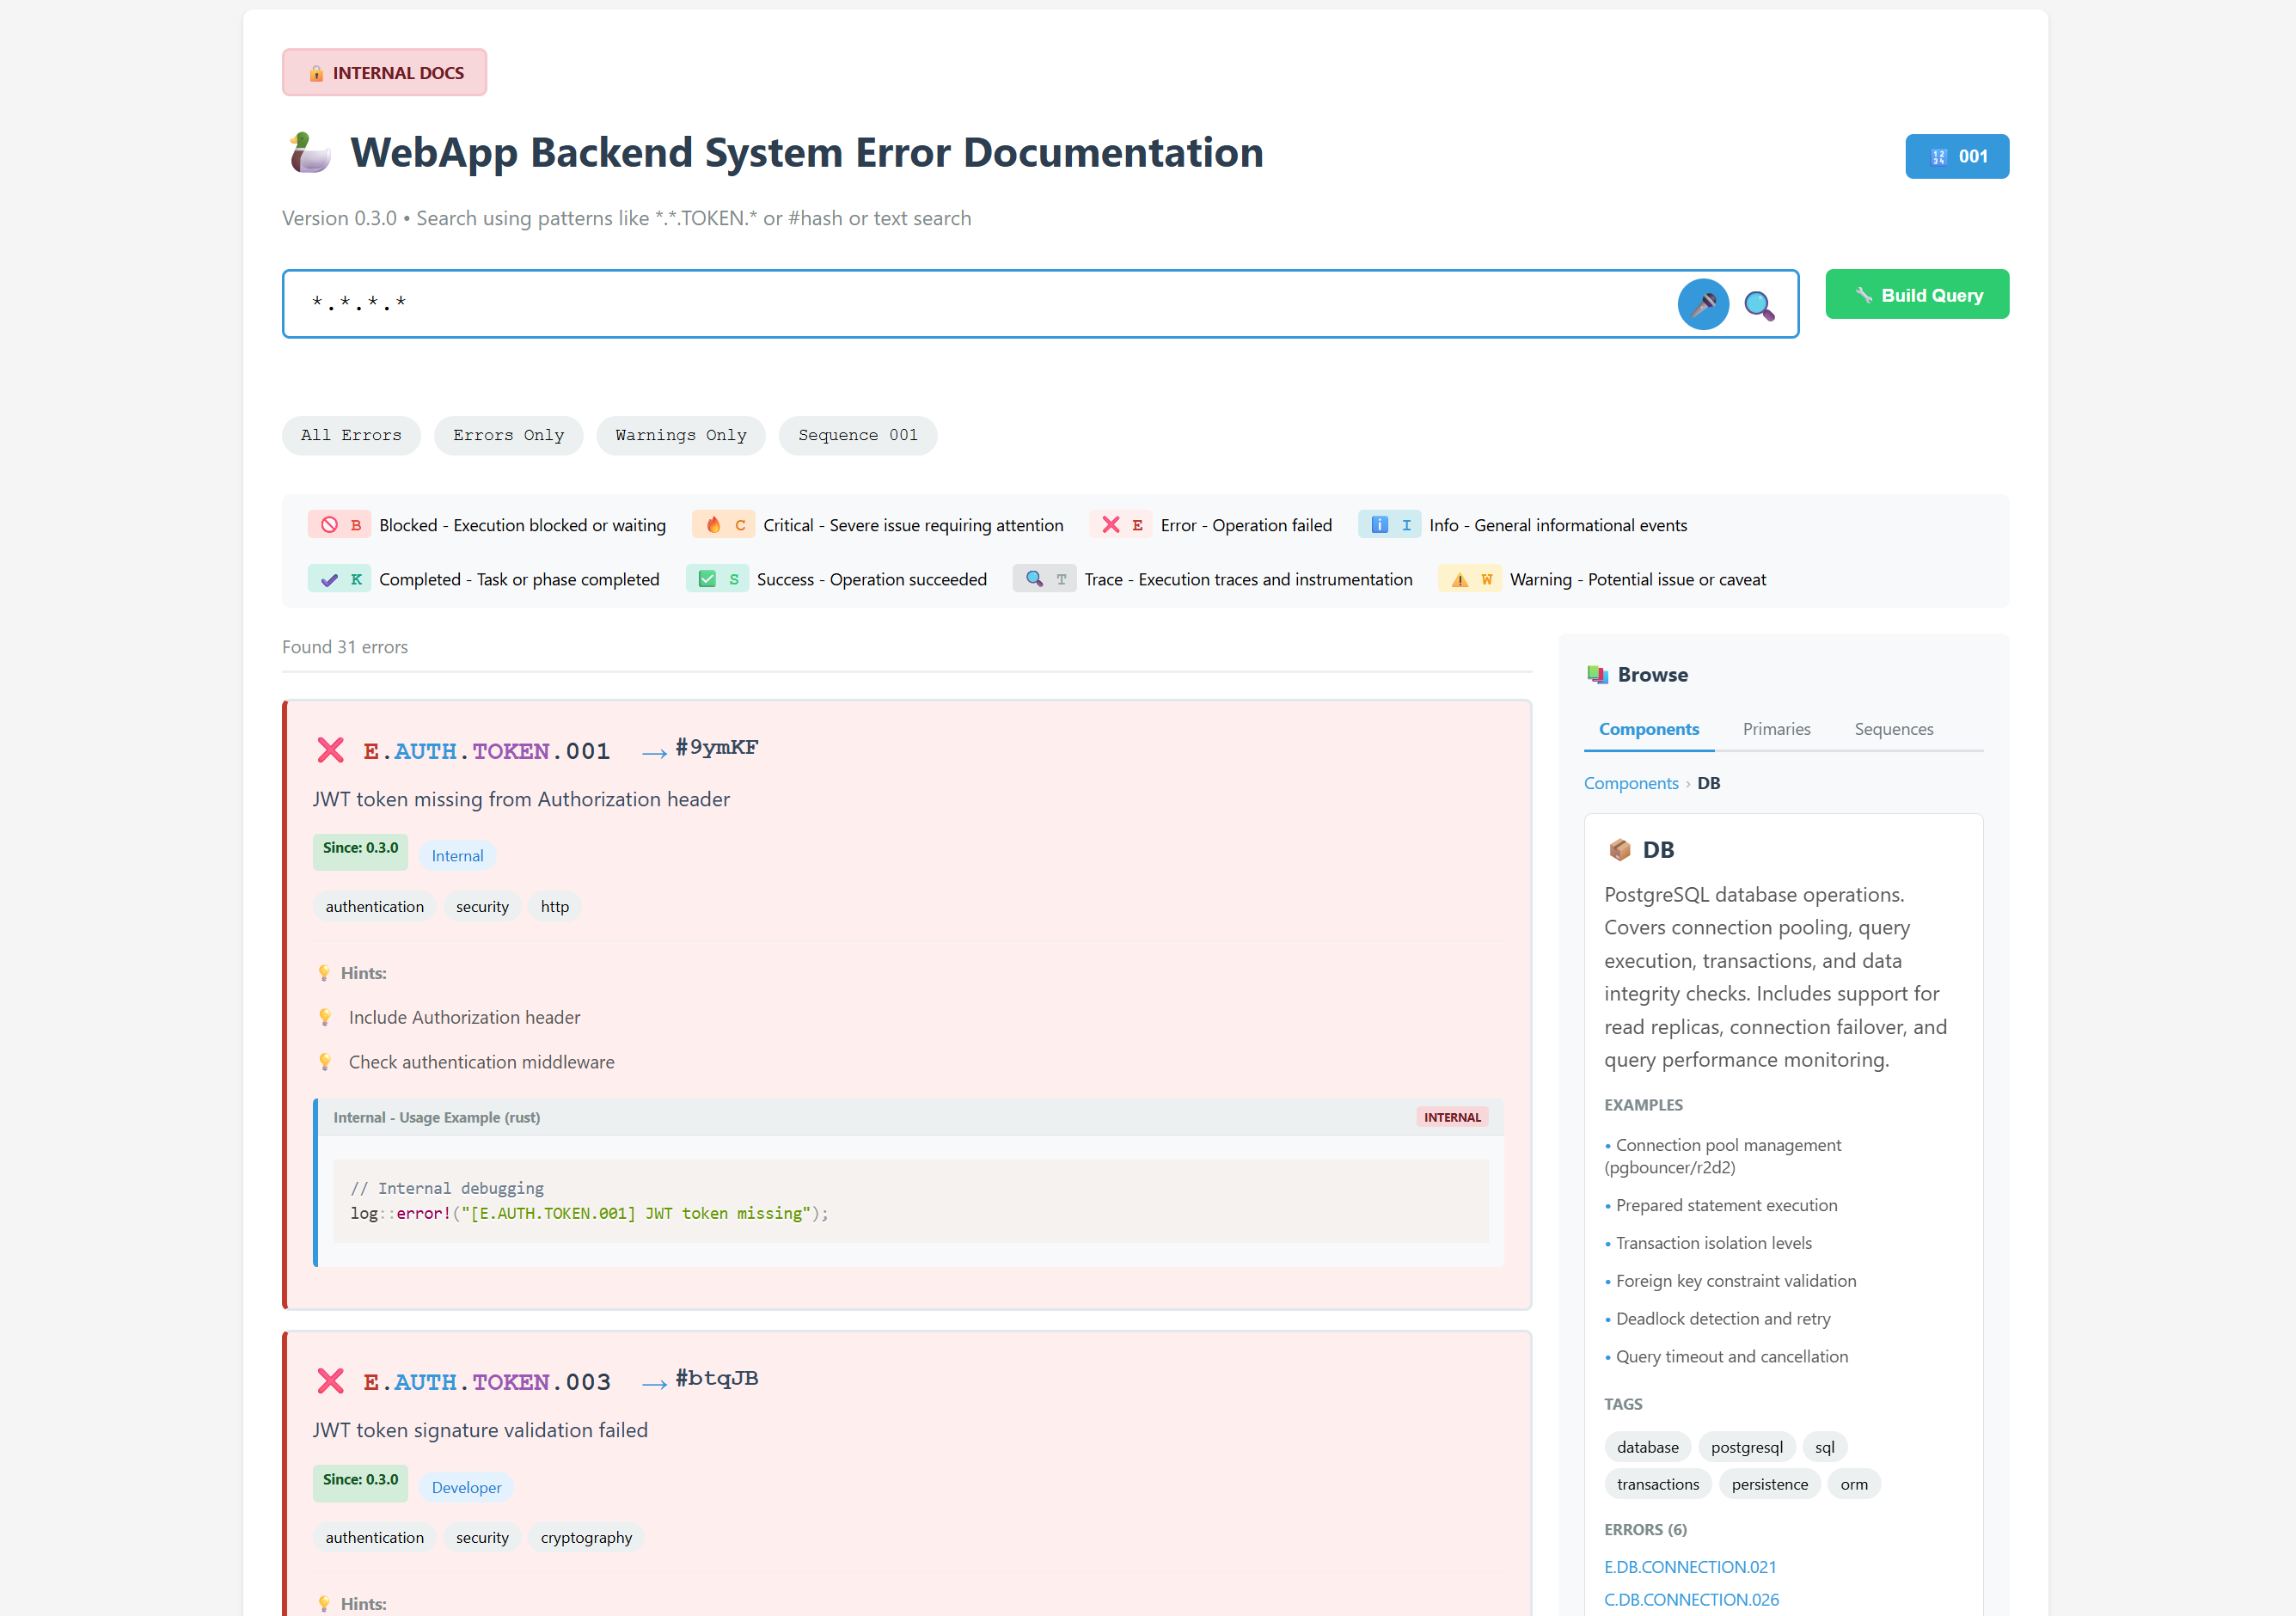Toggle the All Errors filter chip
Viewport: 2296px width, 1616px height.
(351, 435)
